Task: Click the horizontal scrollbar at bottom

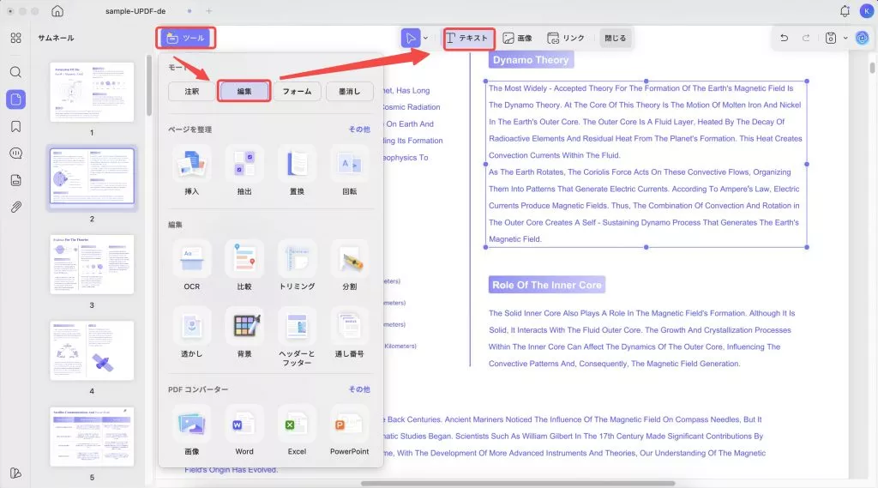Action: coord(518,483)
